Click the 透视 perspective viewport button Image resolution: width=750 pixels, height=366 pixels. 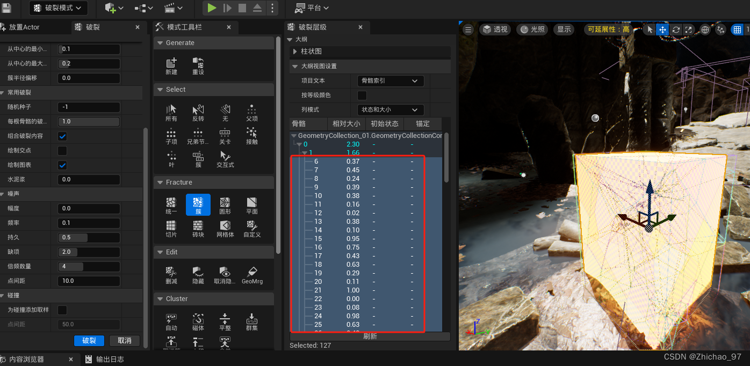(x=494, y=30)
